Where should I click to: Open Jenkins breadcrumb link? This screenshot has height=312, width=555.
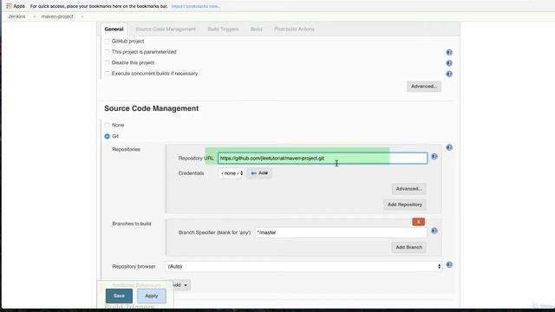[x=16, y=16]
